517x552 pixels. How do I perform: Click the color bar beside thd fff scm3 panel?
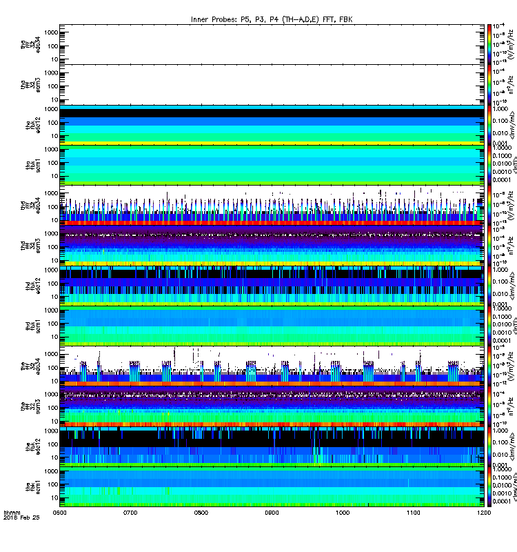pyautogui.click(x=489, y=246)
